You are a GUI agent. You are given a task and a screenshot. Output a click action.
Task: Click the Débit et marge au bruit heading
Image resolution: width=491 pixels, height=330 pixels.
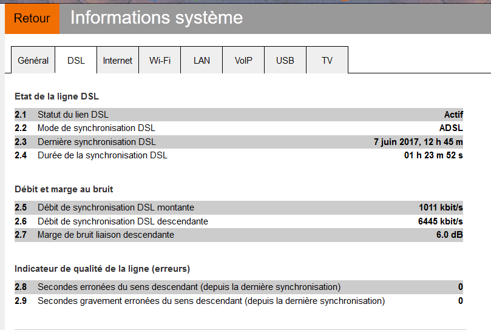coord(64,189)
